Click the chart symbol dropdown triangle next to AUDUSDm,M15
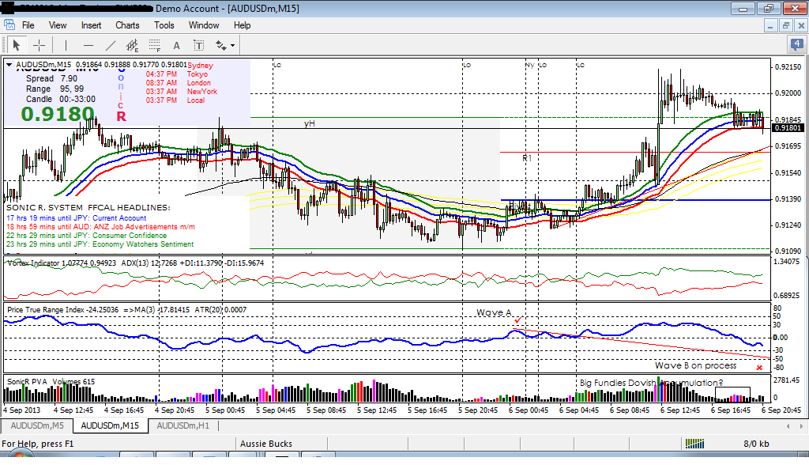 pyautogui.click(x=9, y=65)
